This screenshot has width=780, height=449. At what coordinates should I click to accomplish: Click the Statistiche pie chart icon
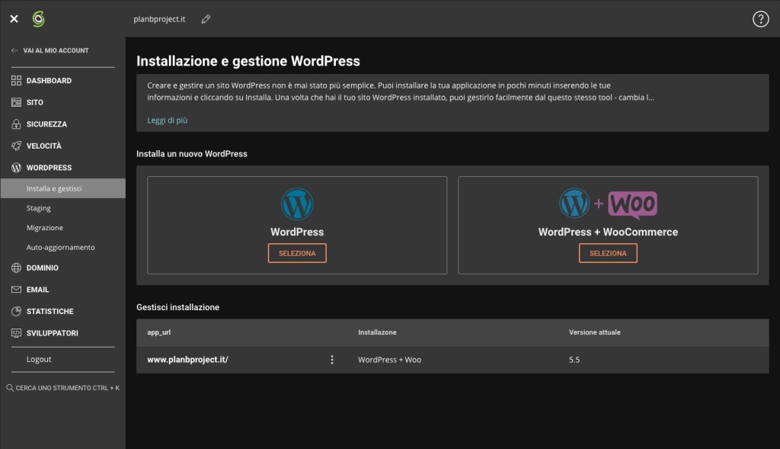coord(17,311)
